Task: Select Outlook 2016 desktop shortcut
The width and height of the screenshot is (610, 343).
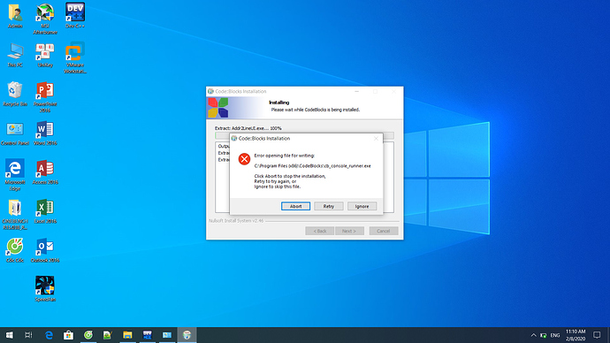Action: (x=45, y=250)
